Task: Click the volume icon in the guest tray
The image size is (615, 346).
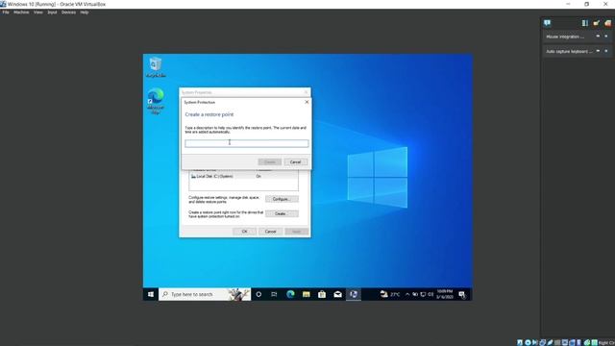Action: [x=430, y=294]
